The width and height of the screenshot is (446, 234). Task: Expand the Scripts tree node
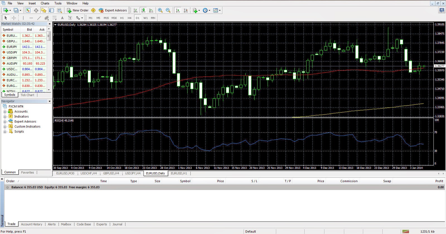pyautogui.click(x=5, y=131)
